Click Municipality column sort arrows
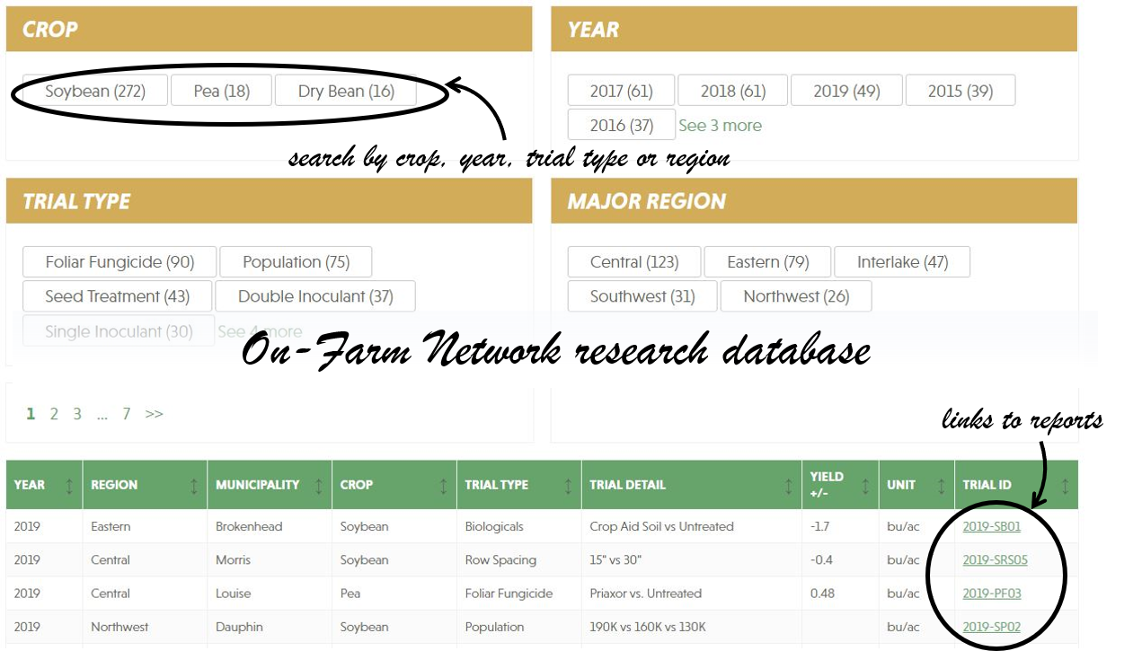This screenshot has height=651, width=1133. (x=318, y=485)
